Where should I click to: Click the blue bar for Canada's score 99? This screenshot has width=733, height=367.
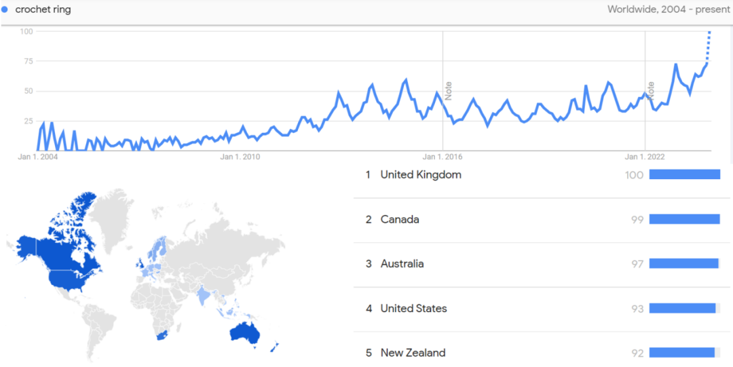[684, 219]
